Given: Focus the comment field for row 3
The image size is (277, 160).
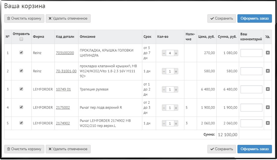Looking at the screenshot, I should click(251, 89).
